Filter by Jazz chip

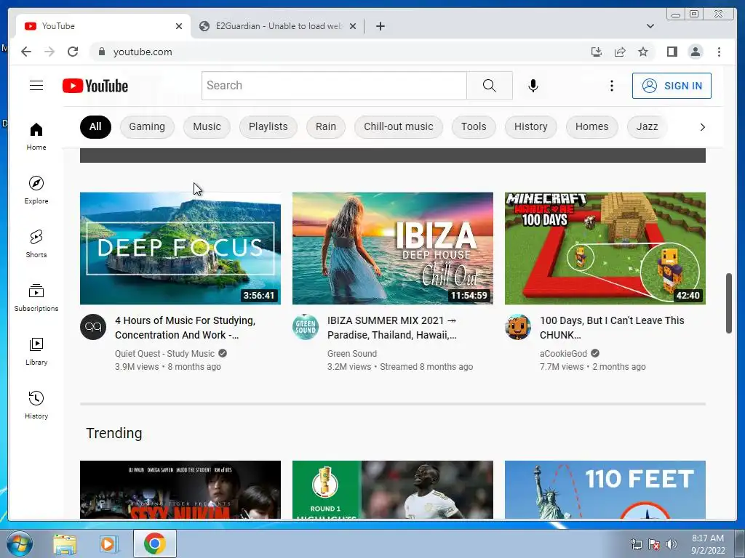click(x=647, y=126)
